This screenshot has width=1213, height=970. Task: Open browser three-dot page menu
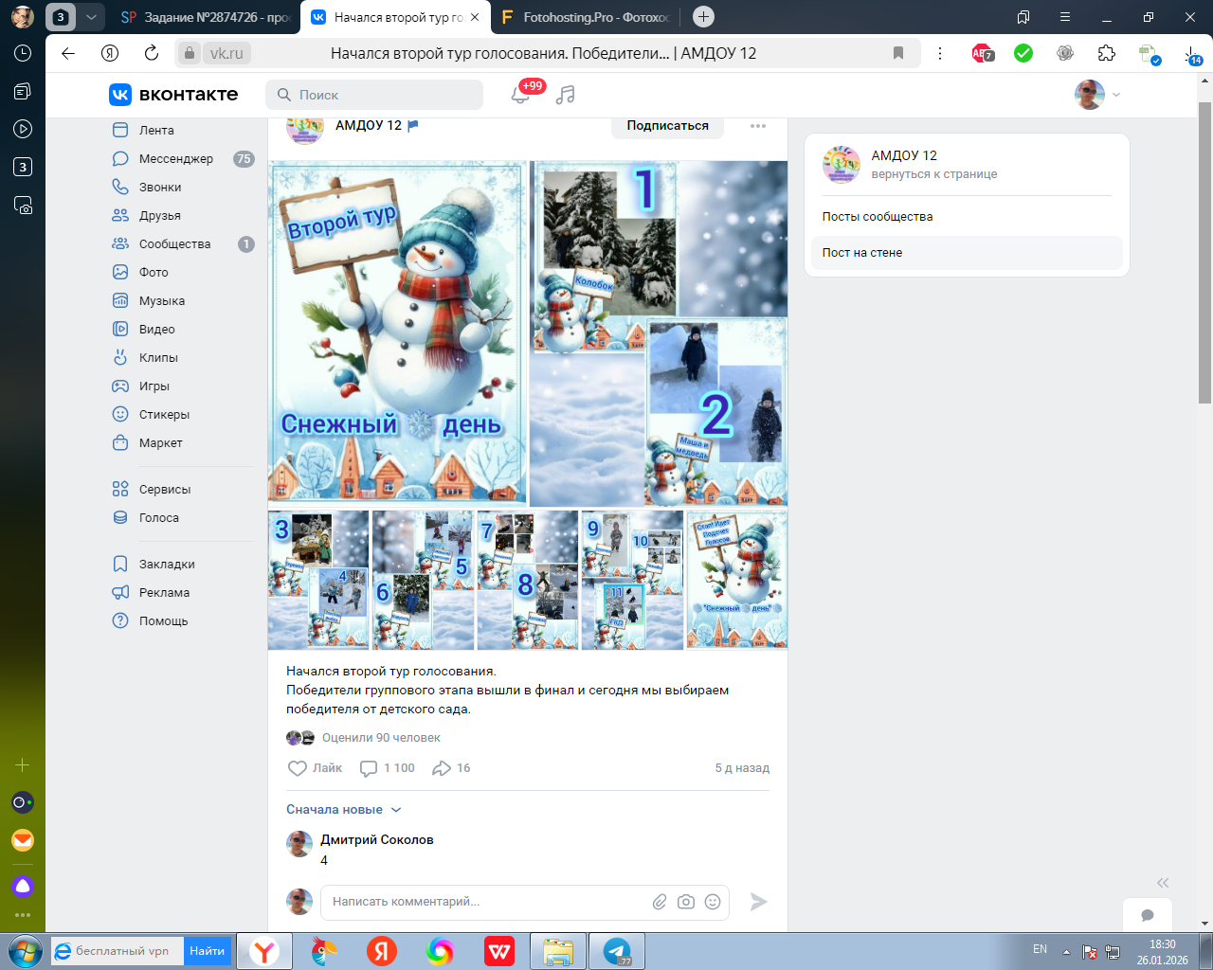pos(940,53)
